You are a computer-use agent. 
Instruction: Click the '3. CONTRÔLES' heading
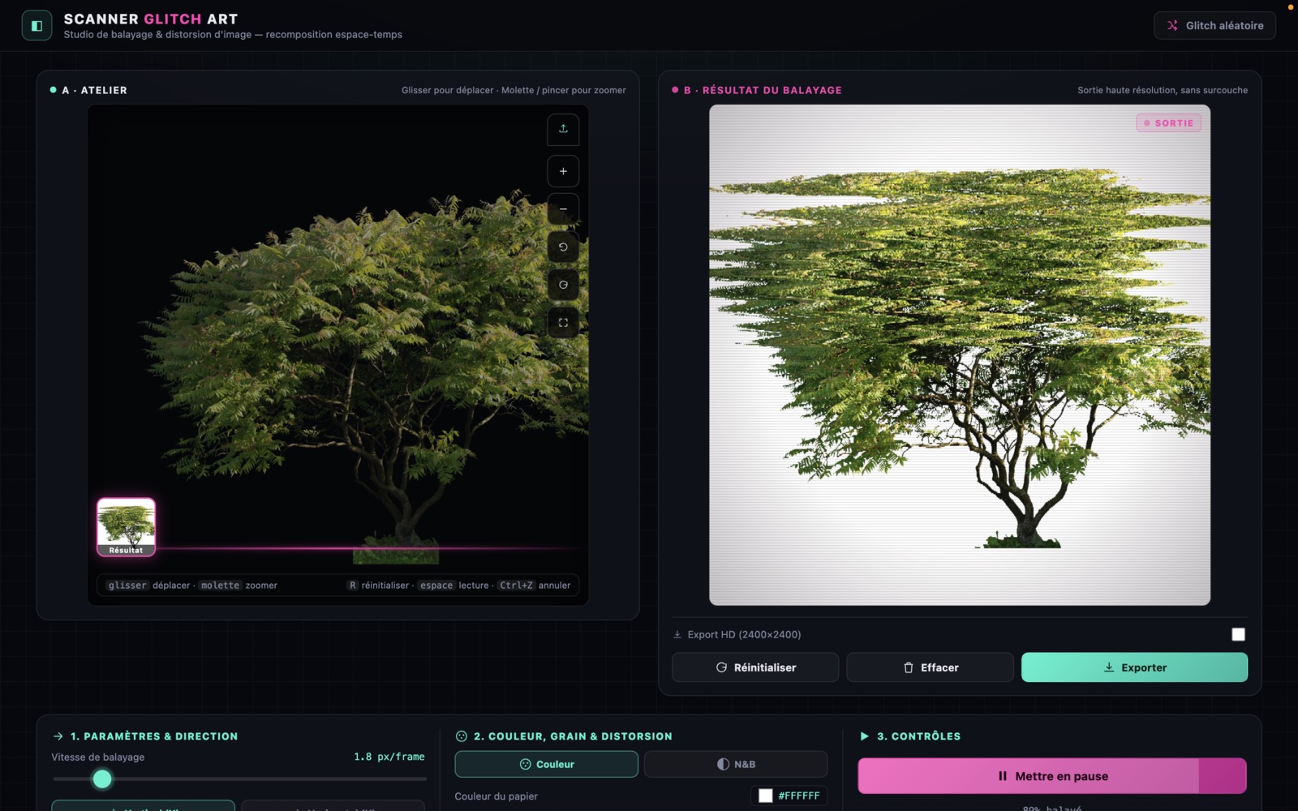click(918, 736)
